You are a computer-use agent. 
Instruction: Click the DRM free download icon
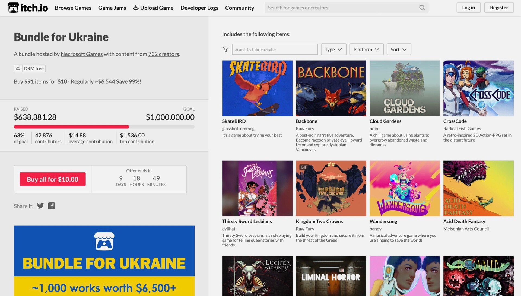18,68
